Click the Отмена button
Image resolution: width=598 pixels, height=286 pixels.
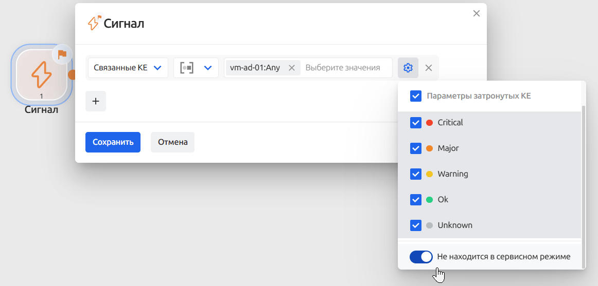(172, 142)
